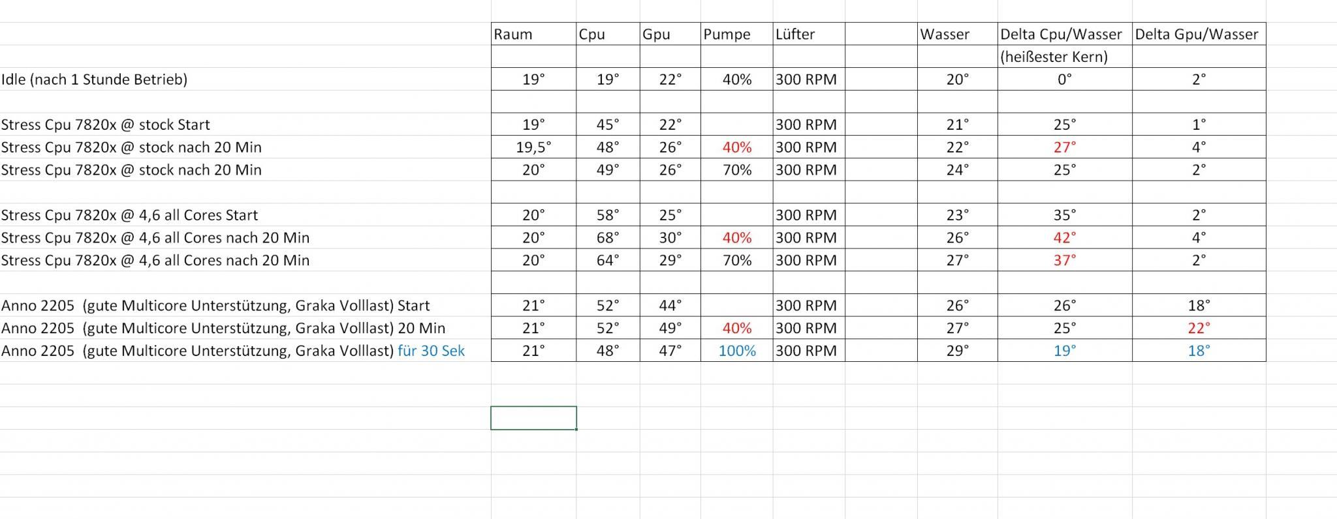
Task: Select the Raum column header cell
Action: [x=533, y=34]
